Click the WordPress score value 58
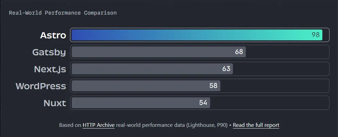This screenshot has width=338, height=137. (213, 86)
